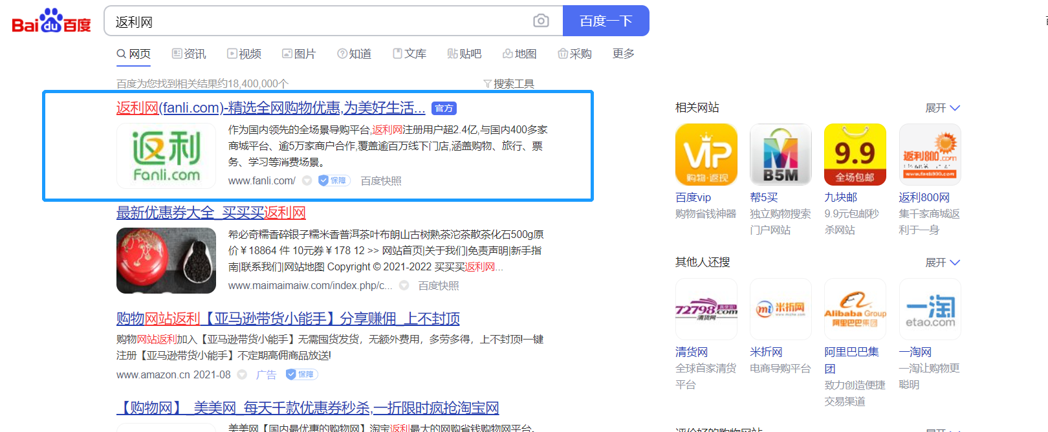Click the round icon after www.fanli.com/

tap(307, 180)
